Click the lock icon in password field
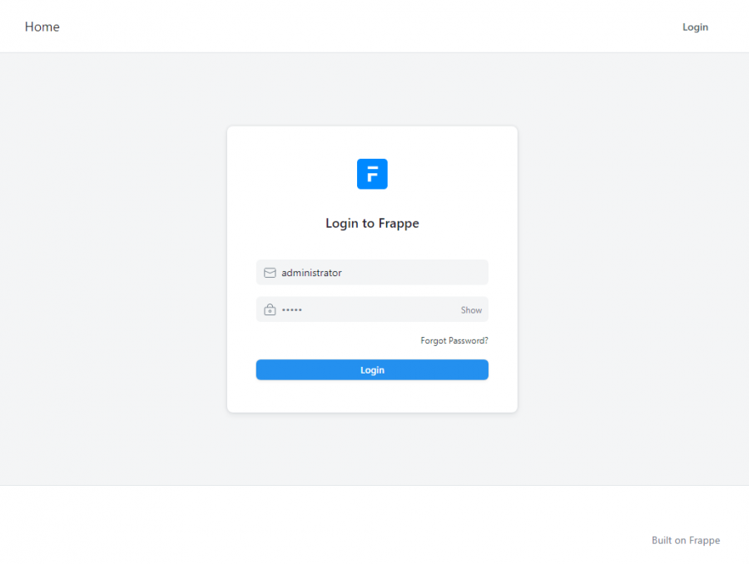Viewport: 749px width, 564px height. (x=270, y=309)
